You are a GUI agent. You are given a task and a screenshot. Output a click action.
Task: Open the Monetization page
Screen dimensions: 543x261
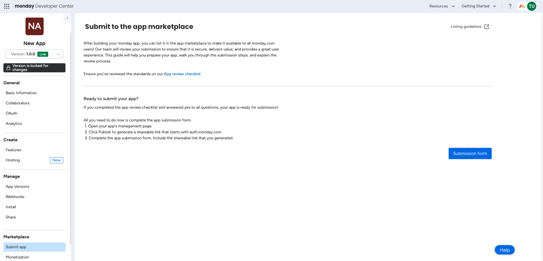[x=34, y=257]
